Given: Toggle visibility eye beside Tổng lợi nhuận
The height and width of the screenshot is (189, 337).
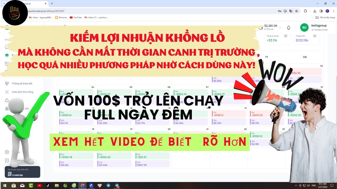Looking at the screenshot, I should point(285,36).
